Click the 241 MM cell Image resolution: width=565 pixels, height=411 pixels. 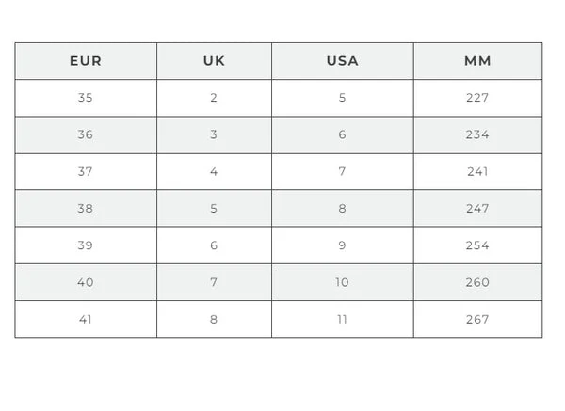(477, 171)
